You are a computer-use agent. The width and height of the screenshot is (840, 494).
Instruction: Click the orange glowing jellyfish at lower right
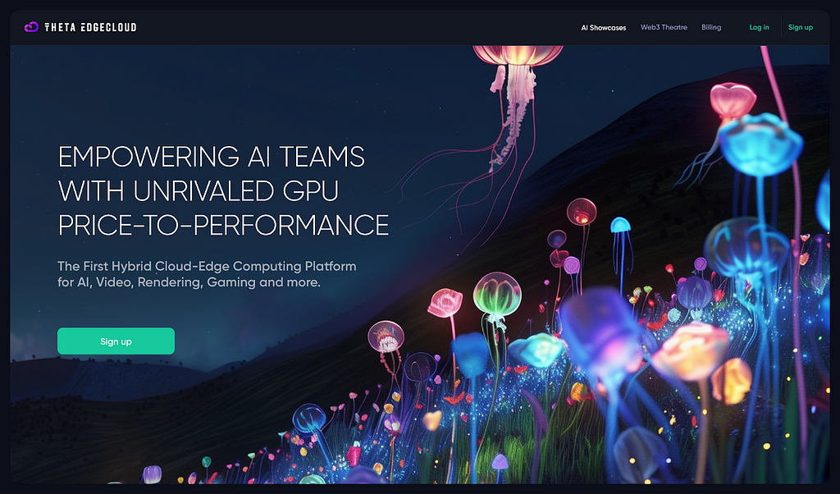[689, 350]
